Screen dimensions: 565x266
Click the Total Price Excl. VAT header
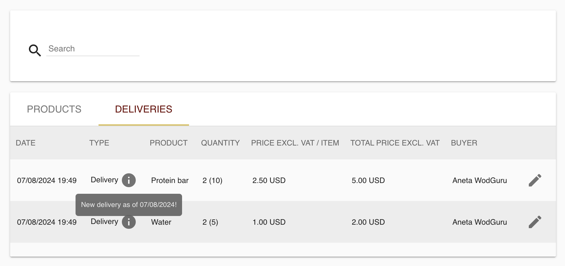point(395,143)
